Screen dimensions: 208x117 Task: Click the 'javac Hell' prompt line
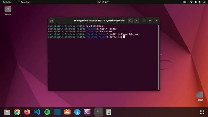pos(86,37)
